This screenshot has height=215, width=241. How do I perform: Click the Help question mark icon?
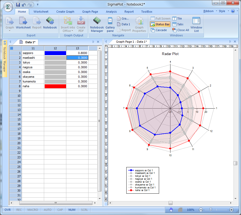[233, 11]
